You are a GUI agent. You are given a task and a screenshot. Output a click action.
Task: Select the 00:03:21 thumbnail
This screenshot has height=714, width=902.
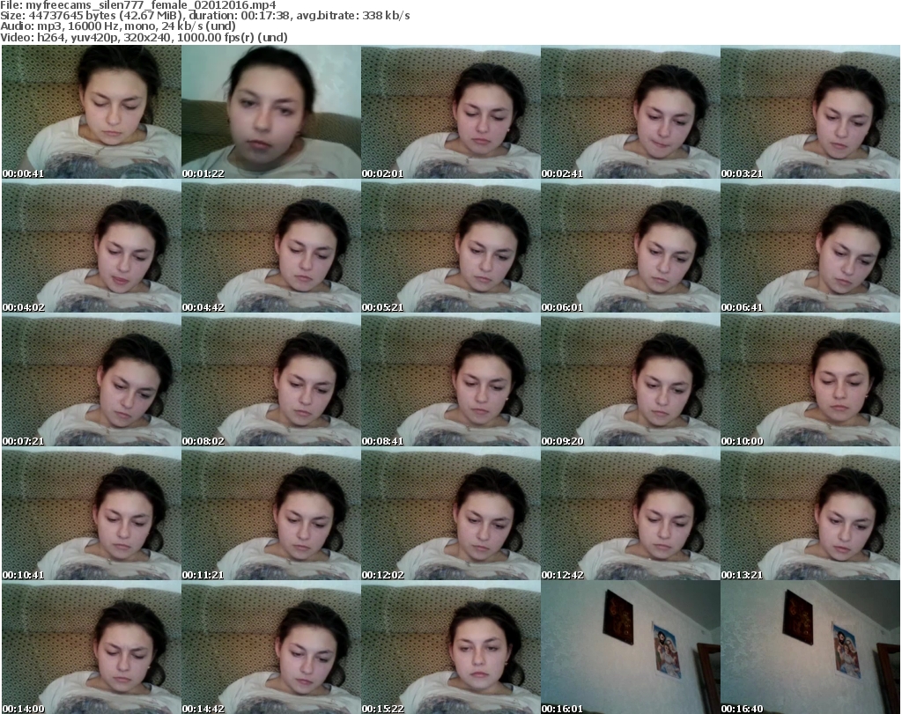click(810, 112)
